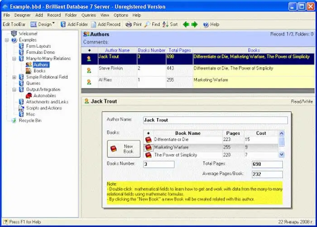
Task: Click the Sort toolbar icon
Action: [x=166, y=24]
